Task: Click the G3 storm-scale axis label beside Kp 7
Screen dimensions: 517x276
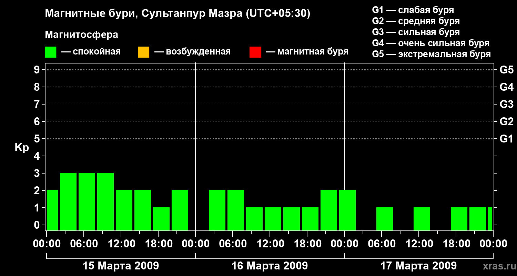Action: 506,104
